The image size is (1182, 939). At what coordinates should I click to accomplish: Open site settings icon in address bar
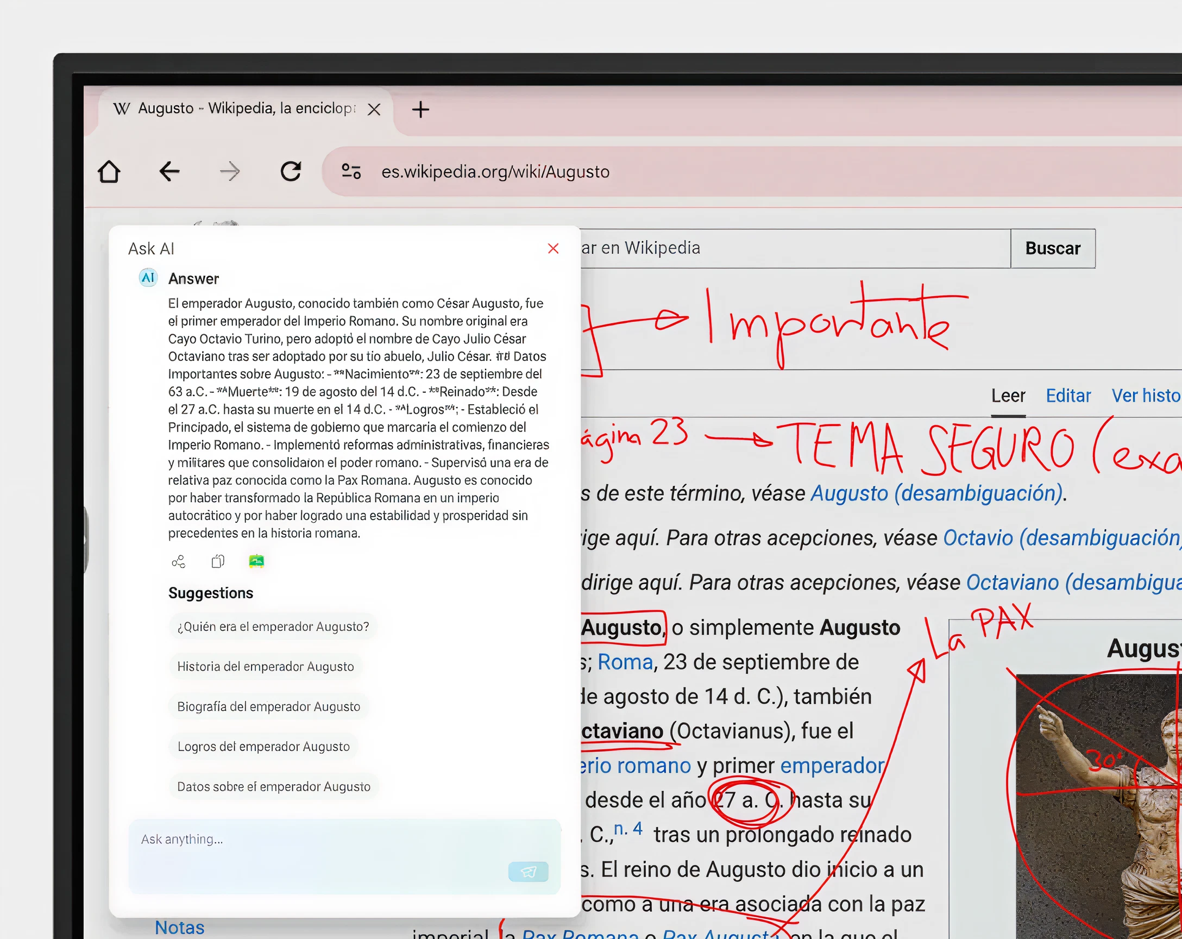(351, 172)
